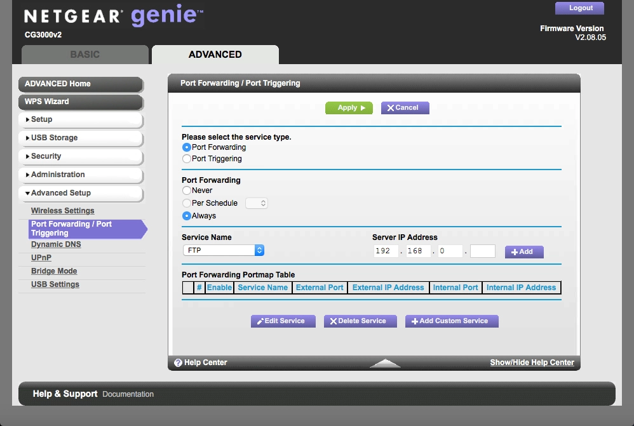Click the Enable column header

220,288
